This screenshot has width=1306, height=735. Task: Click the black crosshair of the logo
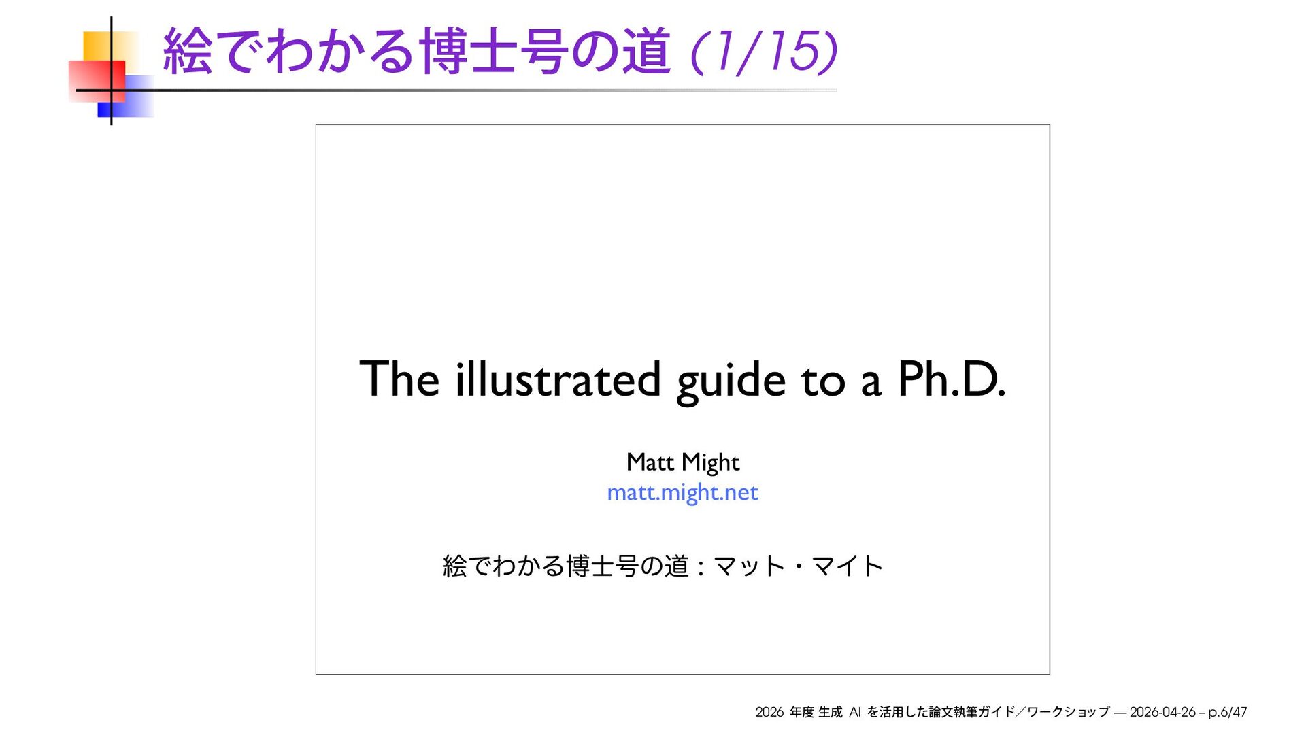click(111, 90)
